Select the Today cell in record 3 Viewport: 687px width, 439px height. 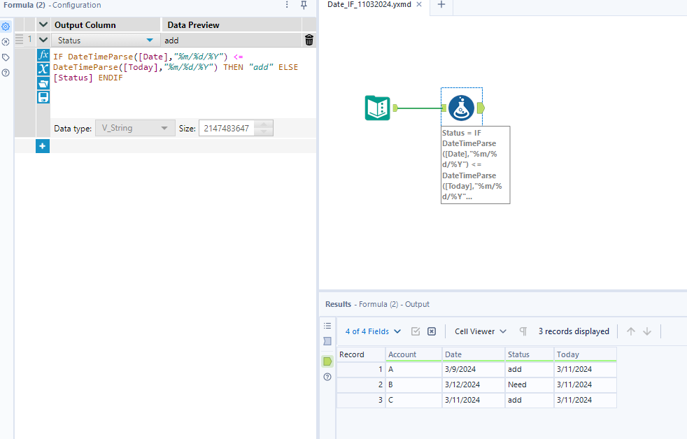click(x=586, y=400)
